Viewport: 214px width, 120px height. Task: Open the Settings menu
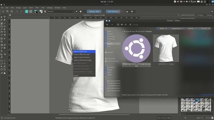[50, 8]
